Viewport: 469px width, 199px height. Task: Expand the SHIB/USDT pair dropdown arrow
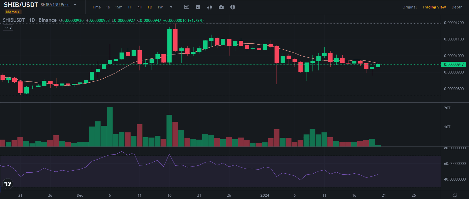coord(75,5)
